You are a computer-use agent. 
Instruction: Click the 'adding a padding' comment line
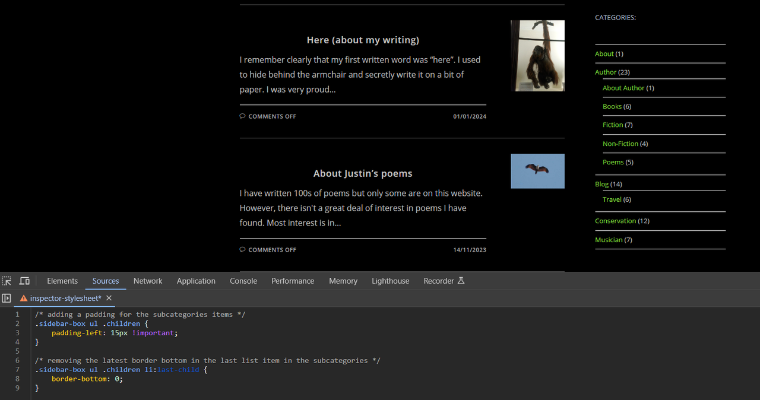pyautogui.click(x=140, y=315)
